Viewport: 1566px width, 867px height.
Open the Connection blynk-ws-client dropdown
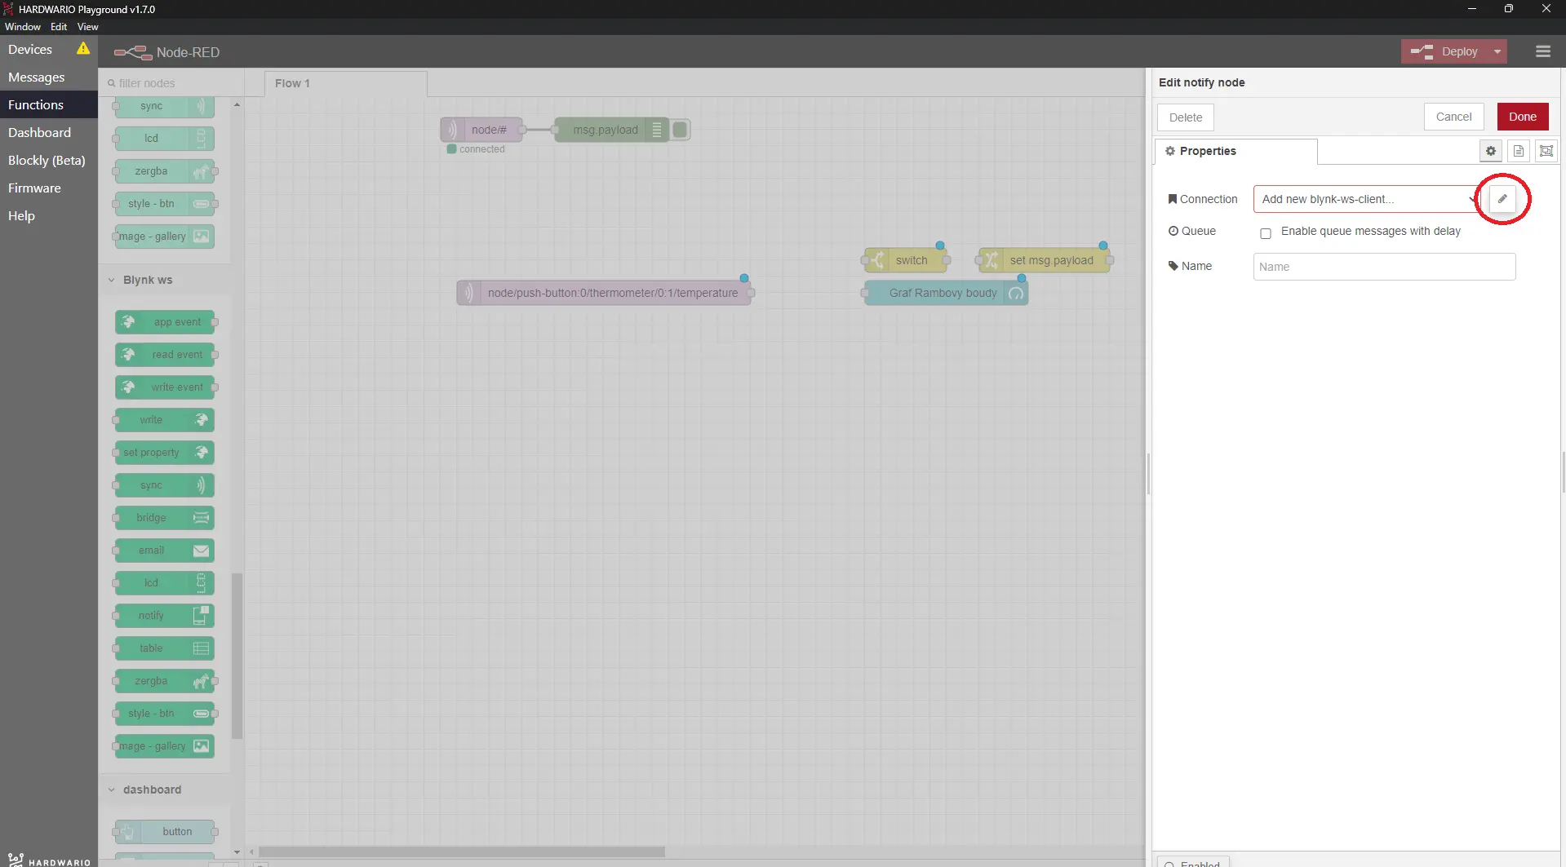(x=1368, y=199)
